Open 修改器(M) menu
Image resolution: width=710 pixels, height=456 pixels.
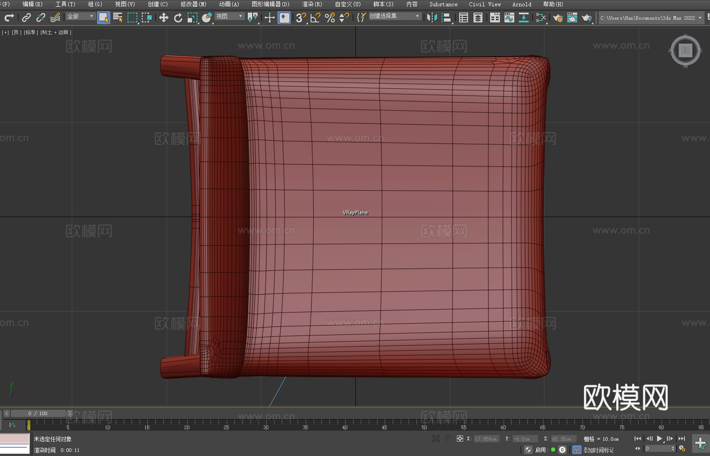click(193, 4)
